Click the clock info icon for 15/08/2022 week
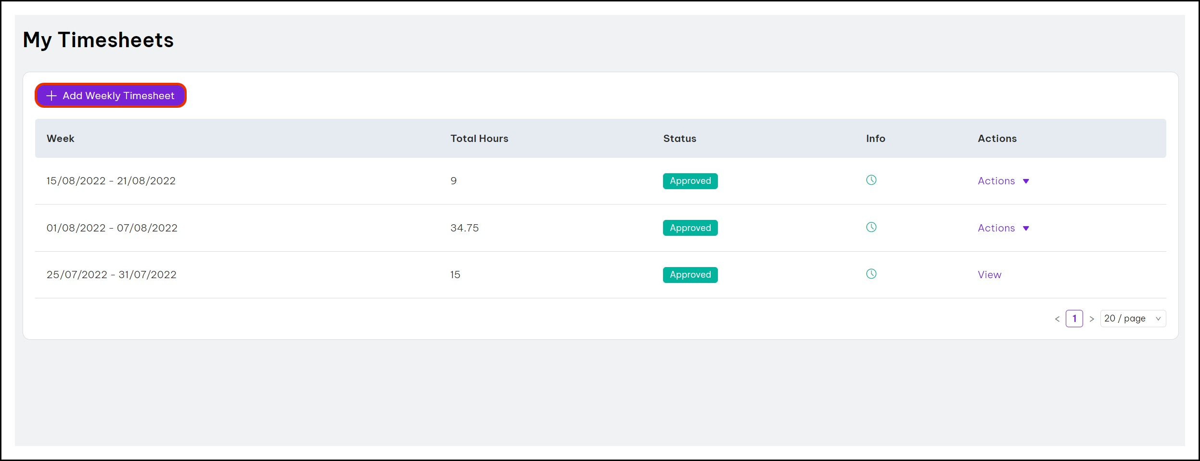Screen dimensions: 1200x461 tap(871, 180)
